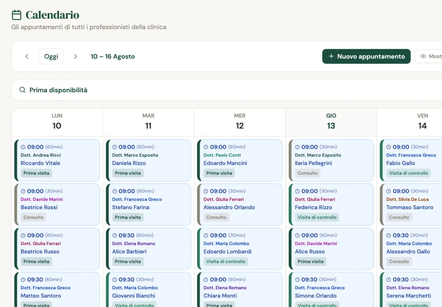This screenshot has height=307, width=442.
Task: Select the MAR 11 day header
Action: (x=148, y=122)
